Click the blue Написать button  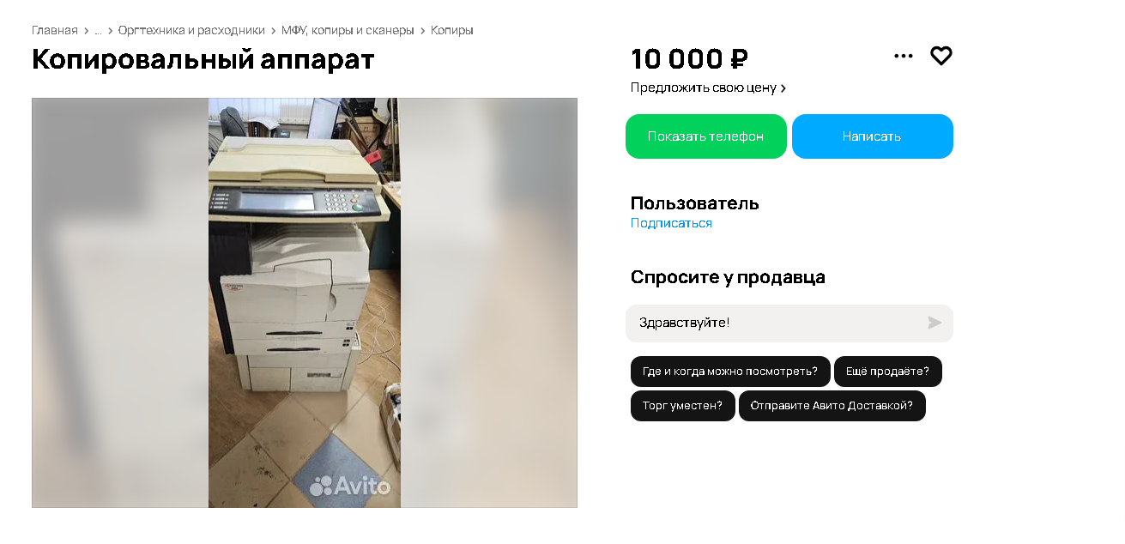click(x=873, y=136)
